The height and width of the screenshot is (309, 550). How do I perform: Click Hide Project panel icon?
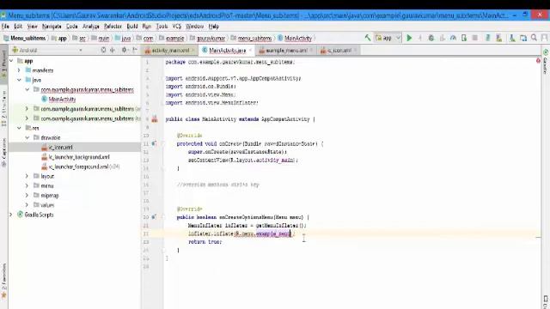coord(135,50)
